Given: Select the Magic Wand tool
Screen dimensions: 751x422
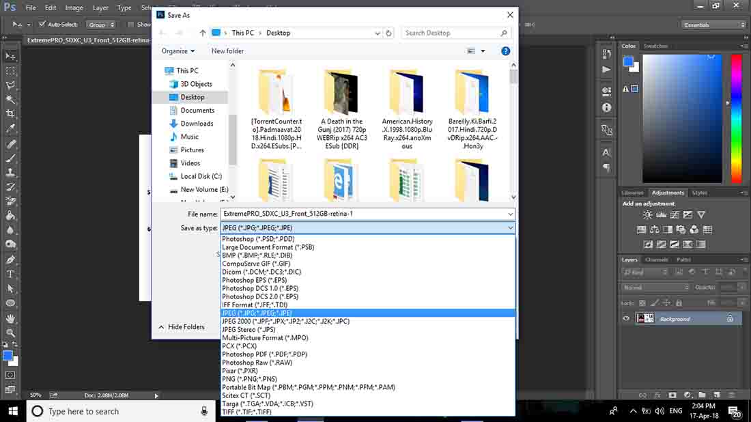Looking at the screenshot, I should tap(10, 100).
